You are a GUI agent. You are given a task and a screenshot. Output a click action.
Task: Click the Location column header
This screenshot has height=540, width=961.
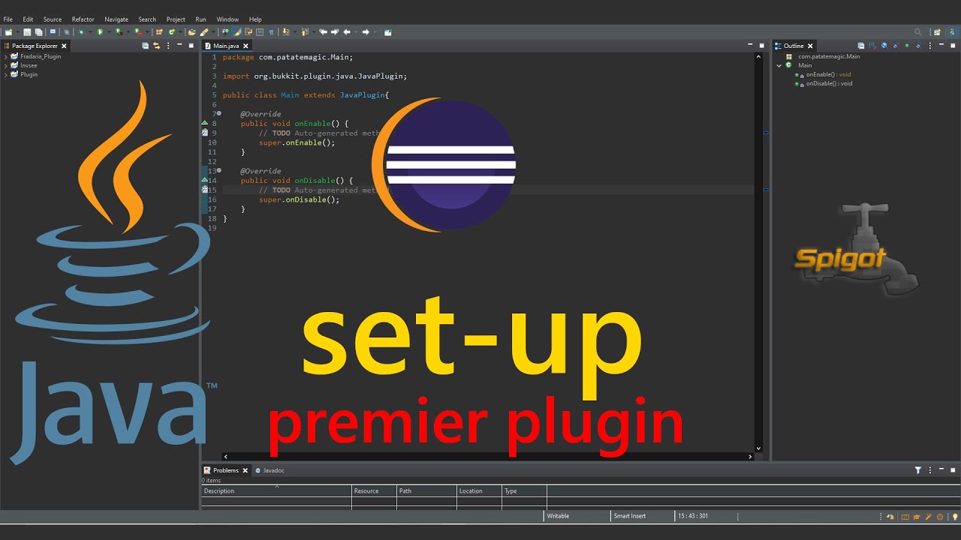click(x=479, y=490)
